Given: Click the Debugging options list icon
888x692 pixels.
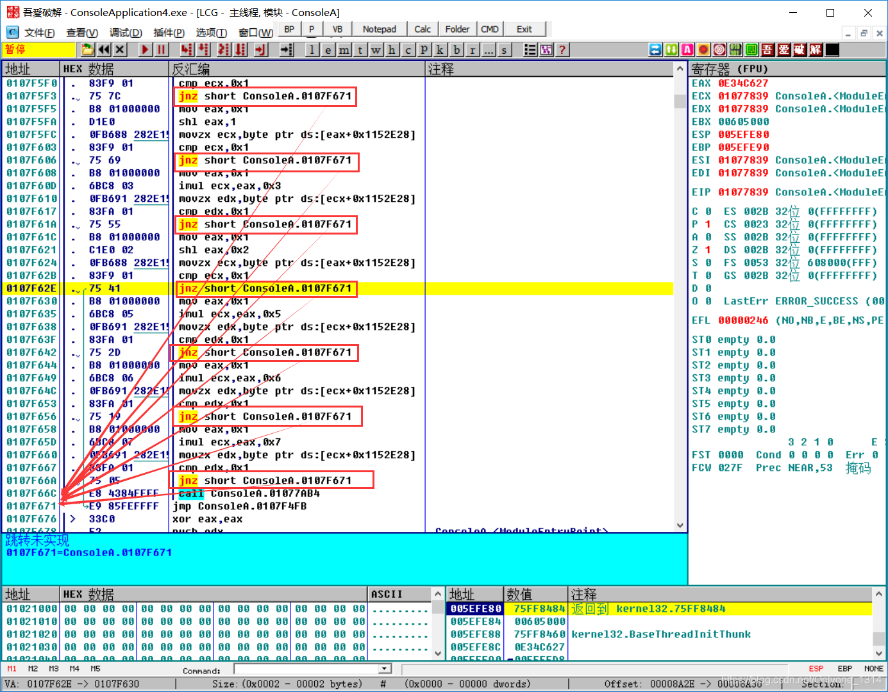Looking at the screenshot, I should (x=530, y=49).
